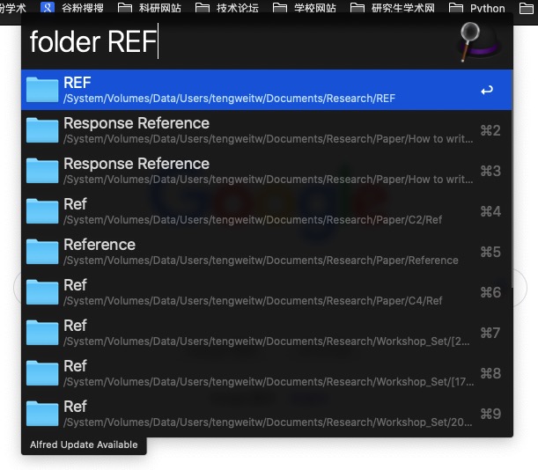
Task: Click the ⌘6 shortcut label
Action: pos(490,292)
